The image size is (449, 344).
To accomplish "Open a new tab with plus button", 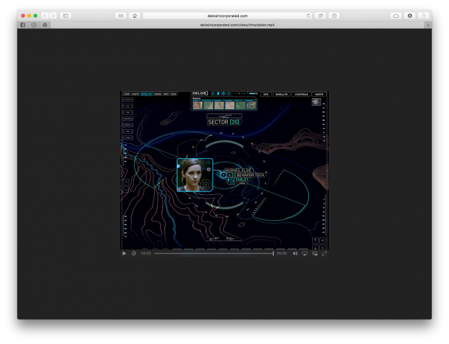I will click(x=428, y=25).
